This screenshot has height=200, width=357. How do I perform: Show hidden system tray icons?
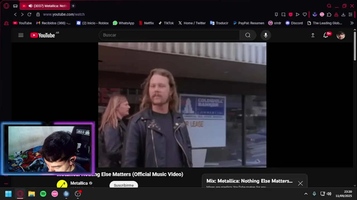point(306,194)
